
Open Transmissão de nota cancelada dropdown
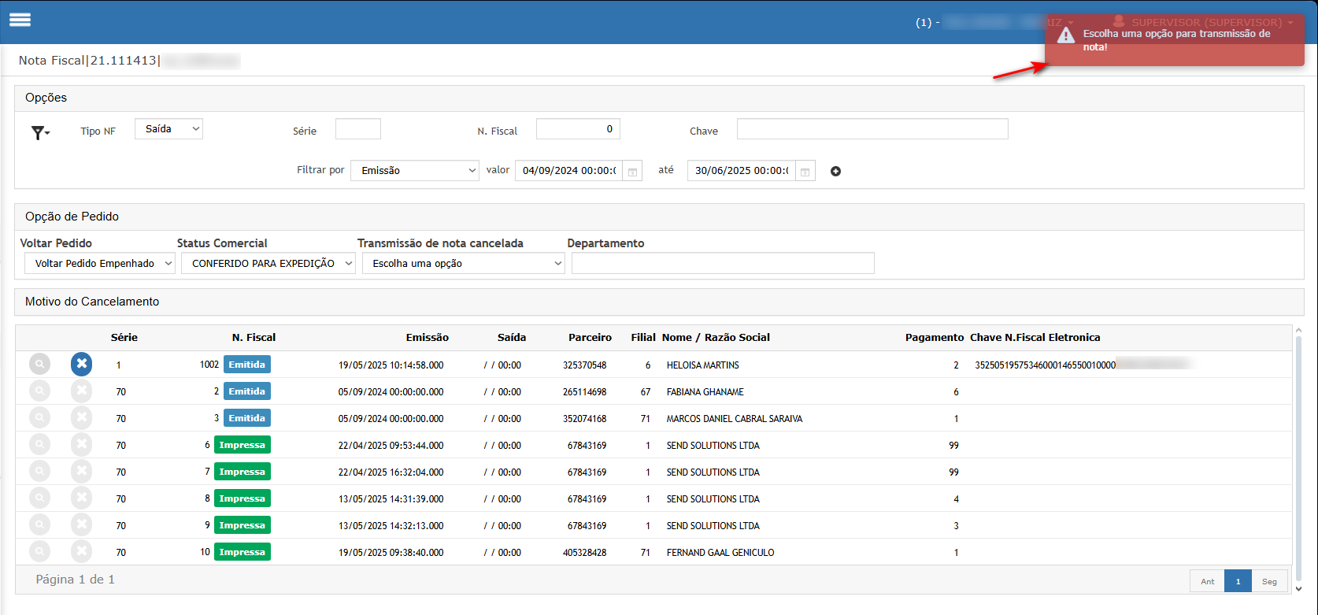tap(464, 263)
